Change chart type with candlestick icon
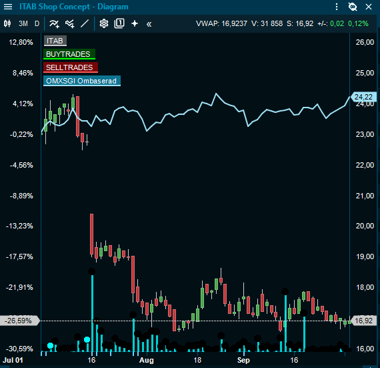The image size is (380, 368). (7, 23)
